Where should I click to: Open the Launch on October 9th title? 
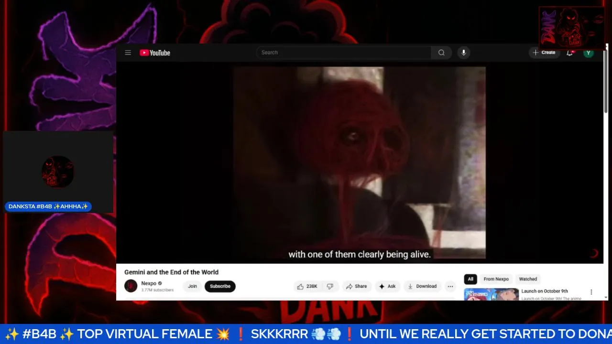[x=545, y=291]
